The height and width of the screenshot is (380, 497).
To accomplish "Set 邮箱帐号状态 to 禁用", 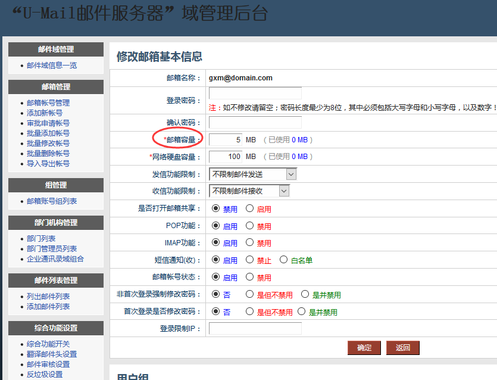I will click(x=250, y=278).
